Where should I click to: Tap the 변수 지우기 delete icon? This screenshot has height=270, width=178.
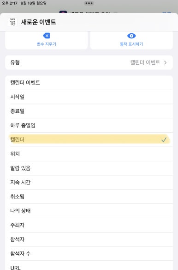(47, 36)
